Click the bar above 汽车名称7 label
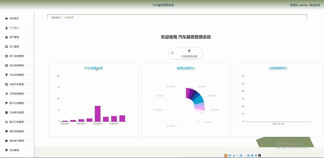Image resolution: width=324 pixels, height=158 pixels. (x=114, y=119)
